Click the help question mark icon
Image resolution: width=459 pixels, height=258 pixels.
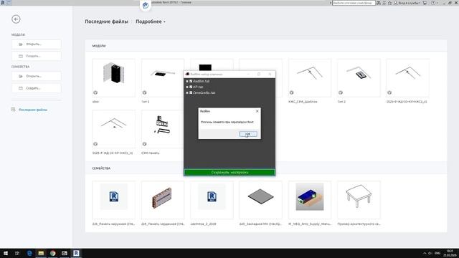click(x=433, y=3)
